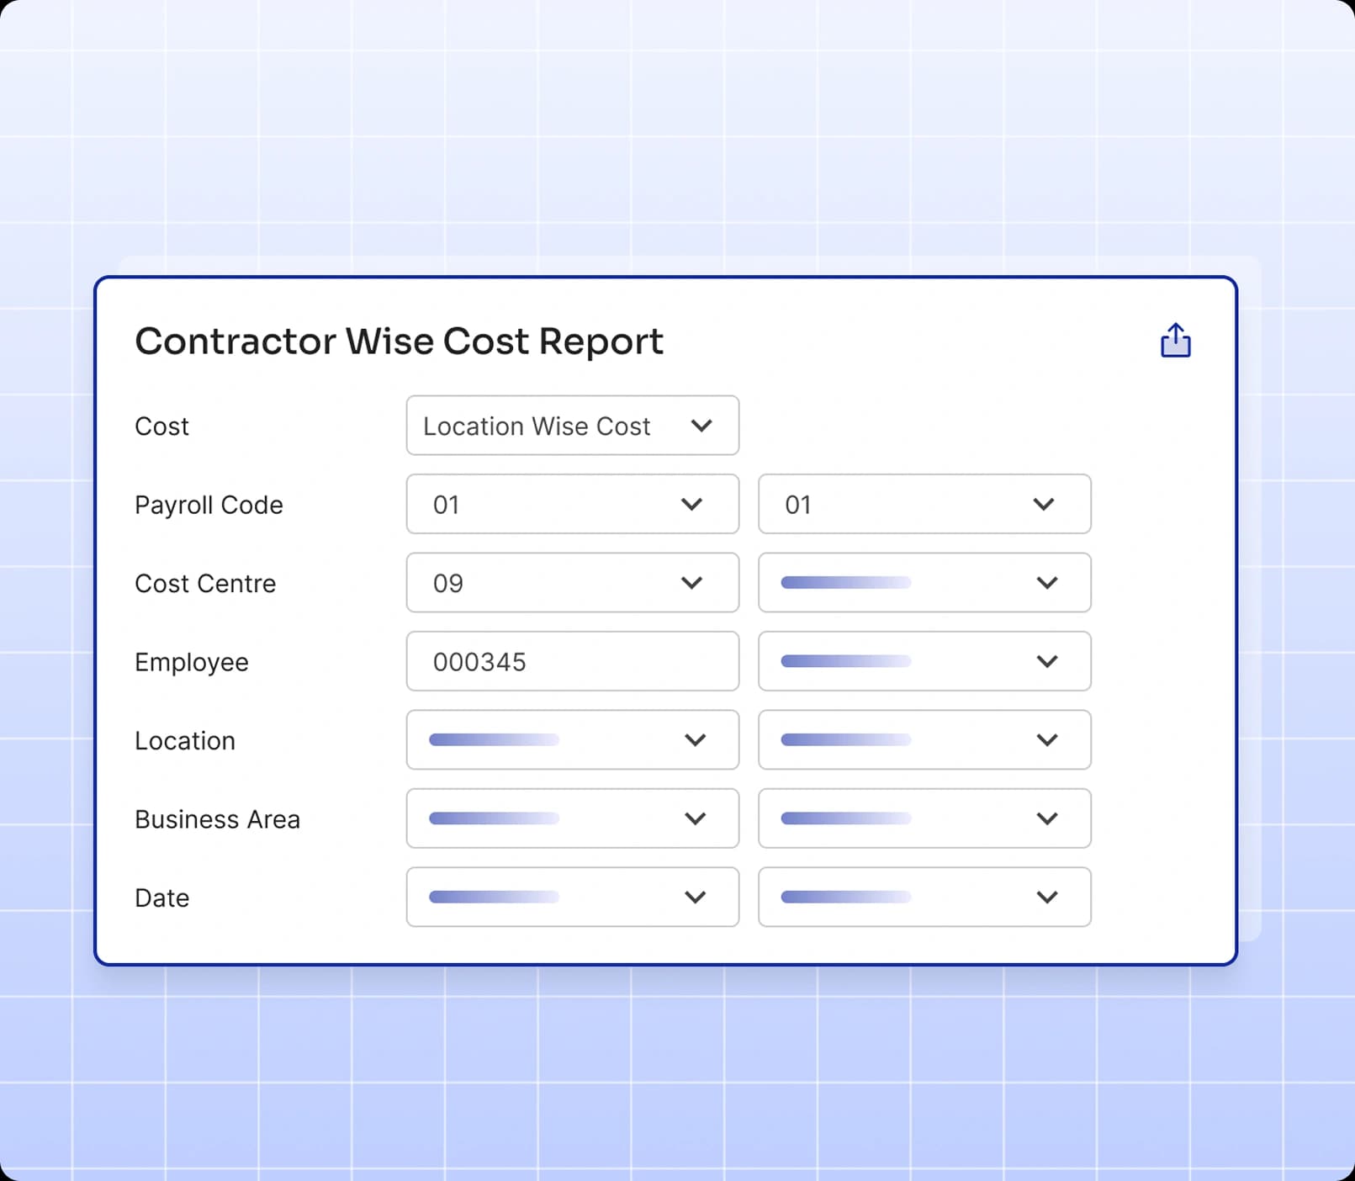The image size is (1355, 1181).
Task: Open the second Location dropdown
Action: (x=924, y=740)
